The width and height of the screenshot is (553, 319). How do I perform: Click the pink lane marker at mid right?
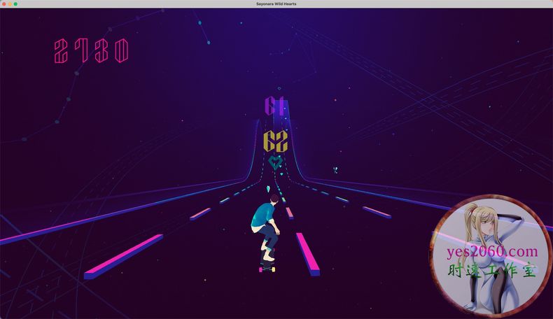[x=377, y=211]
